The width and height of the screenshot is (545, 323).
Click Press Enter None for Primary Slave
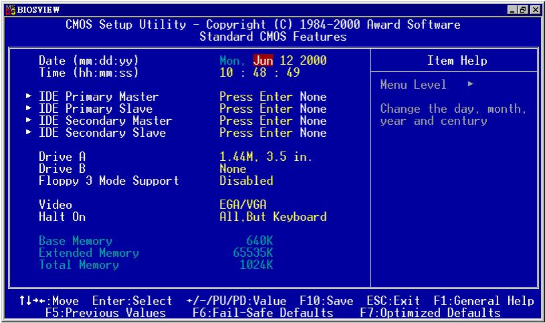tap(273, 109)
